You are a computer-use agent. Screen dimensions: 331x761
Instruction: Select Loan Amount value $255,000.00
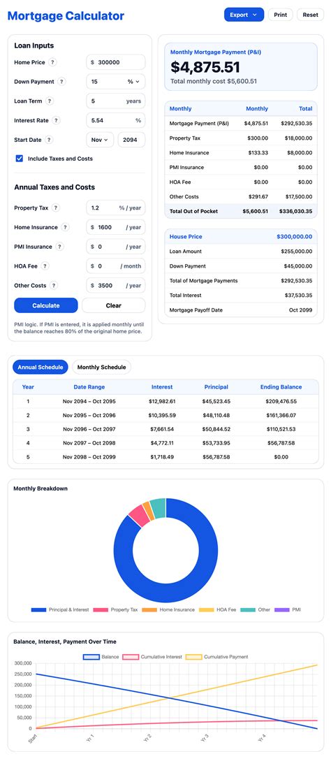point(297,252)
